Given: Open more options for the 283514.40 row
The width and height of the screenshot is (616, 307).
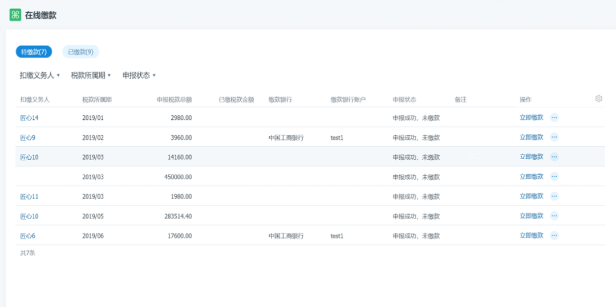Looking at the screenshot, I should (554, 216).
